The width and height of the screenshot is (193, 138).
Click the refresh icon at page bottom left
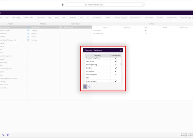(x=3, y=135)
